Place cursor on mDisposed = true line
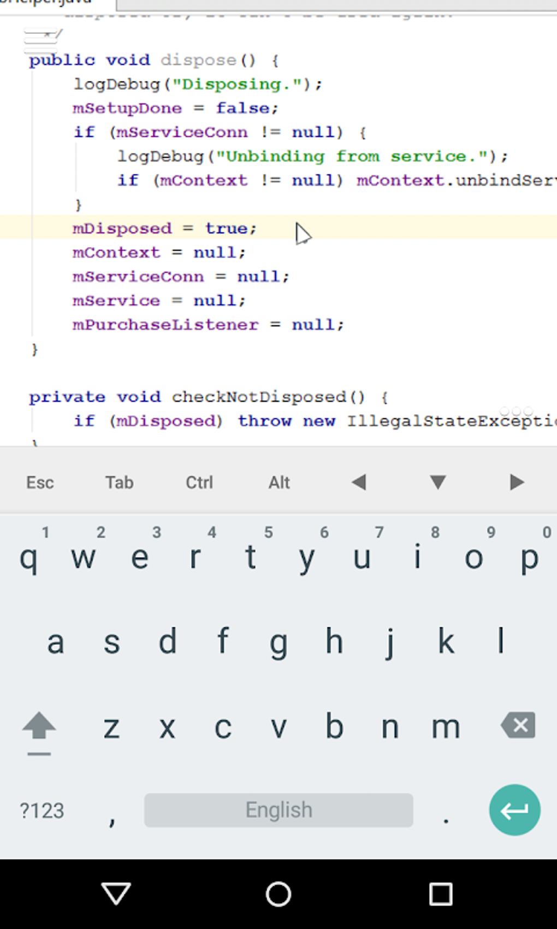557x929 pixels. (x=164, y=228)
